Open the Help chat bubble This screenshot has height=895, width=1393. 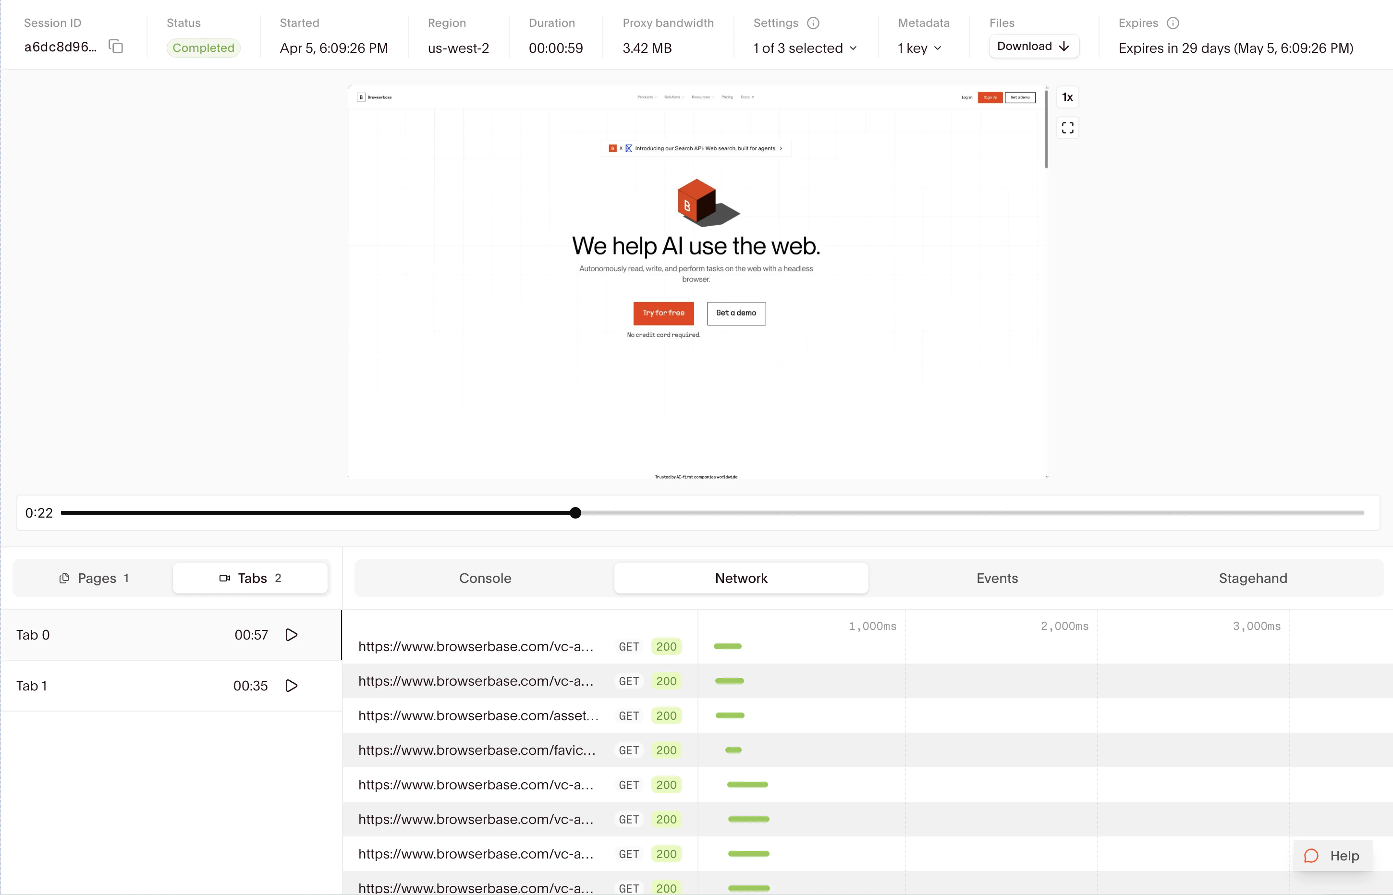point(1332,856)
